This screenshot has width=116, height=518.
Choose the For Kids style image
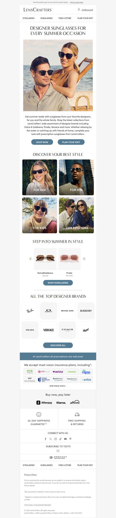coord(40,215)
